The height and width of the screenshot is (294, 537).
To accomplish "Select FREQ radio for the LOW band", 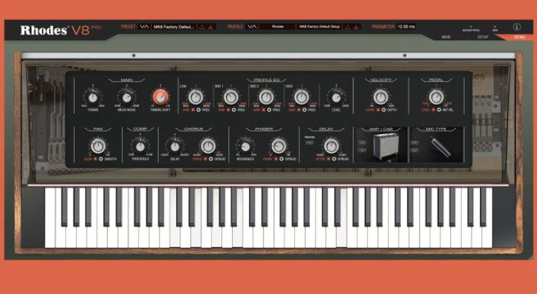I will (x=199, y=110).
